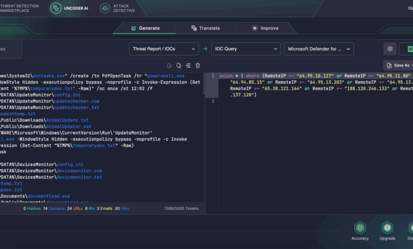The image size is (413, 249).
Task: Click the 14 Domains counter
Action: (x=53, y=208)
